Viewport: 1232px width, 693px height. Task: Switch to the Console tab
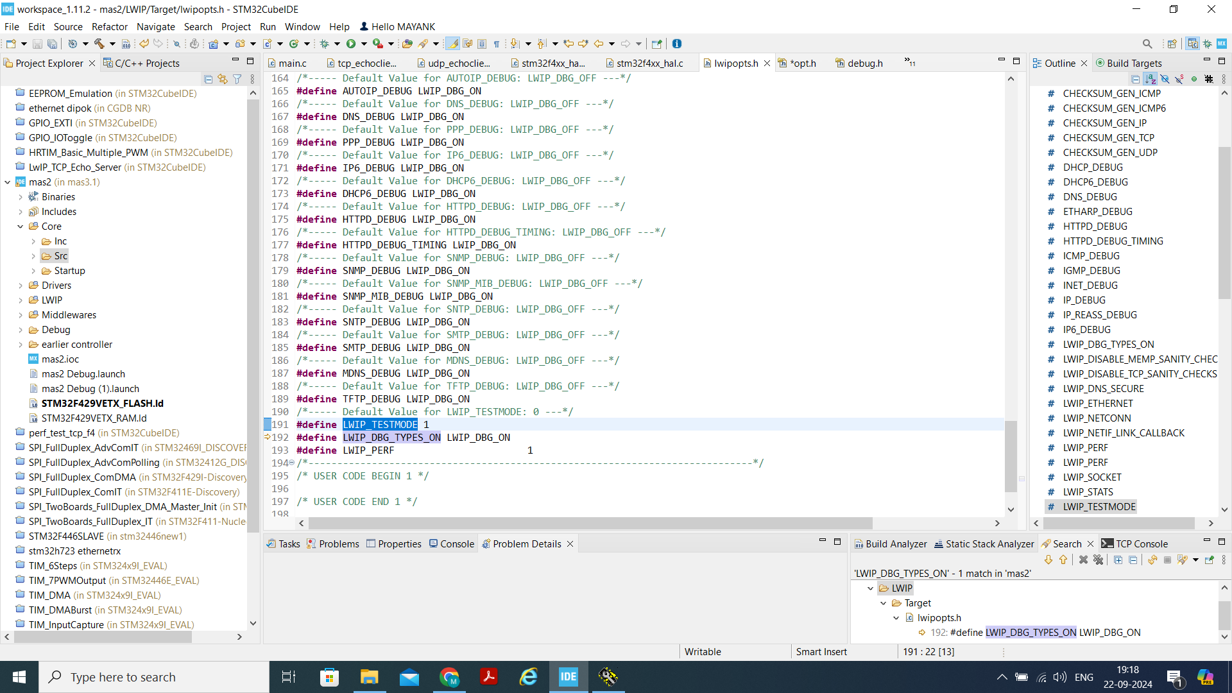point(456,543)
